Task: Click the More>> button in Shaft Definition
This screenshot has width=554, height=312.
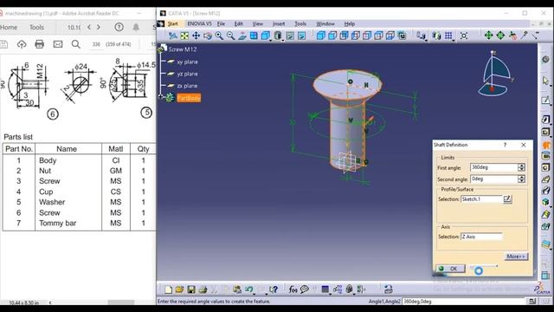Action: [516, 257]
